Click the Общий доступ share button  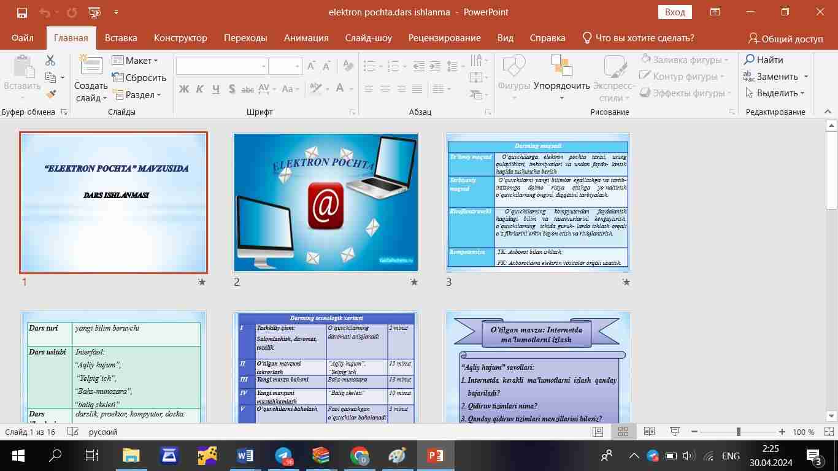tap(786, 38)
